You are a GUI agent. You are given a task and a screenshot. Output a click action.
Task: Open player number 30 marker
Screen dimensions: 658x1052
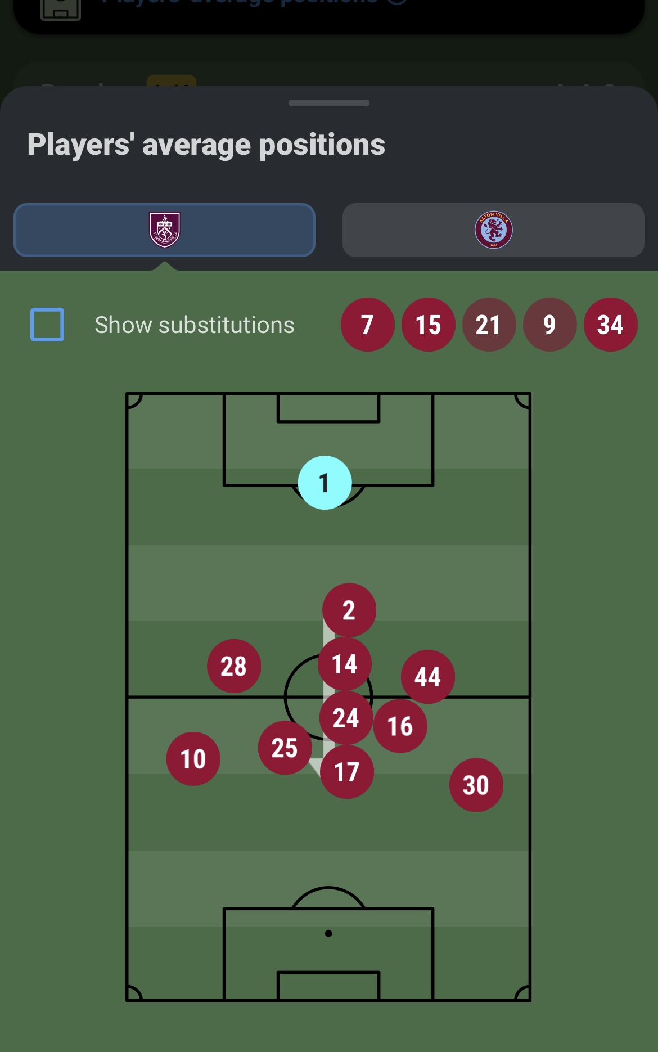click(x=476, y=785)
